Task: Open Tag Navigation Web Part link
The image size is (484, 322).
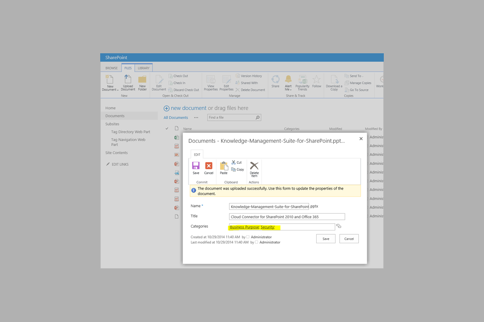Action: pyautogui.click(x=129, y=142)
